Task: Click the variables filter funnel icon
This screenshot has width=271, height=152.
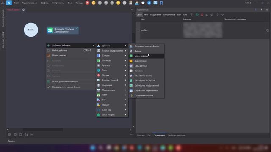Action: pyautogui.click(x=191, y=15)
